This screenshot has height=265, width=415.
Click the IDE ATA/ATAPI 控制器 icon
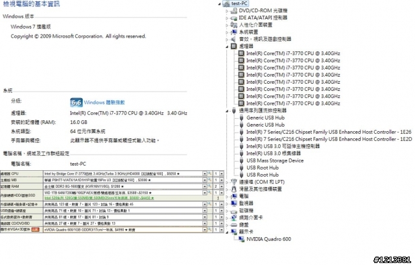tap(233, 18)
